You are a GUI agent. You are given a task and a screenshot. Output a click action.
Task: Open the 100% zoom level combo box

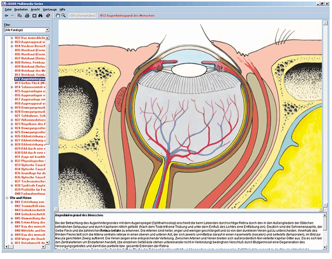(82, 15)
